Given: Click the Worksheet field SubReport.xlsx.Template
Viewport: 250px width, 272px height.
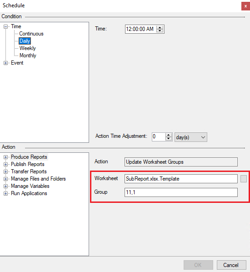Looking at the screenshot, I should click(181, 179).
